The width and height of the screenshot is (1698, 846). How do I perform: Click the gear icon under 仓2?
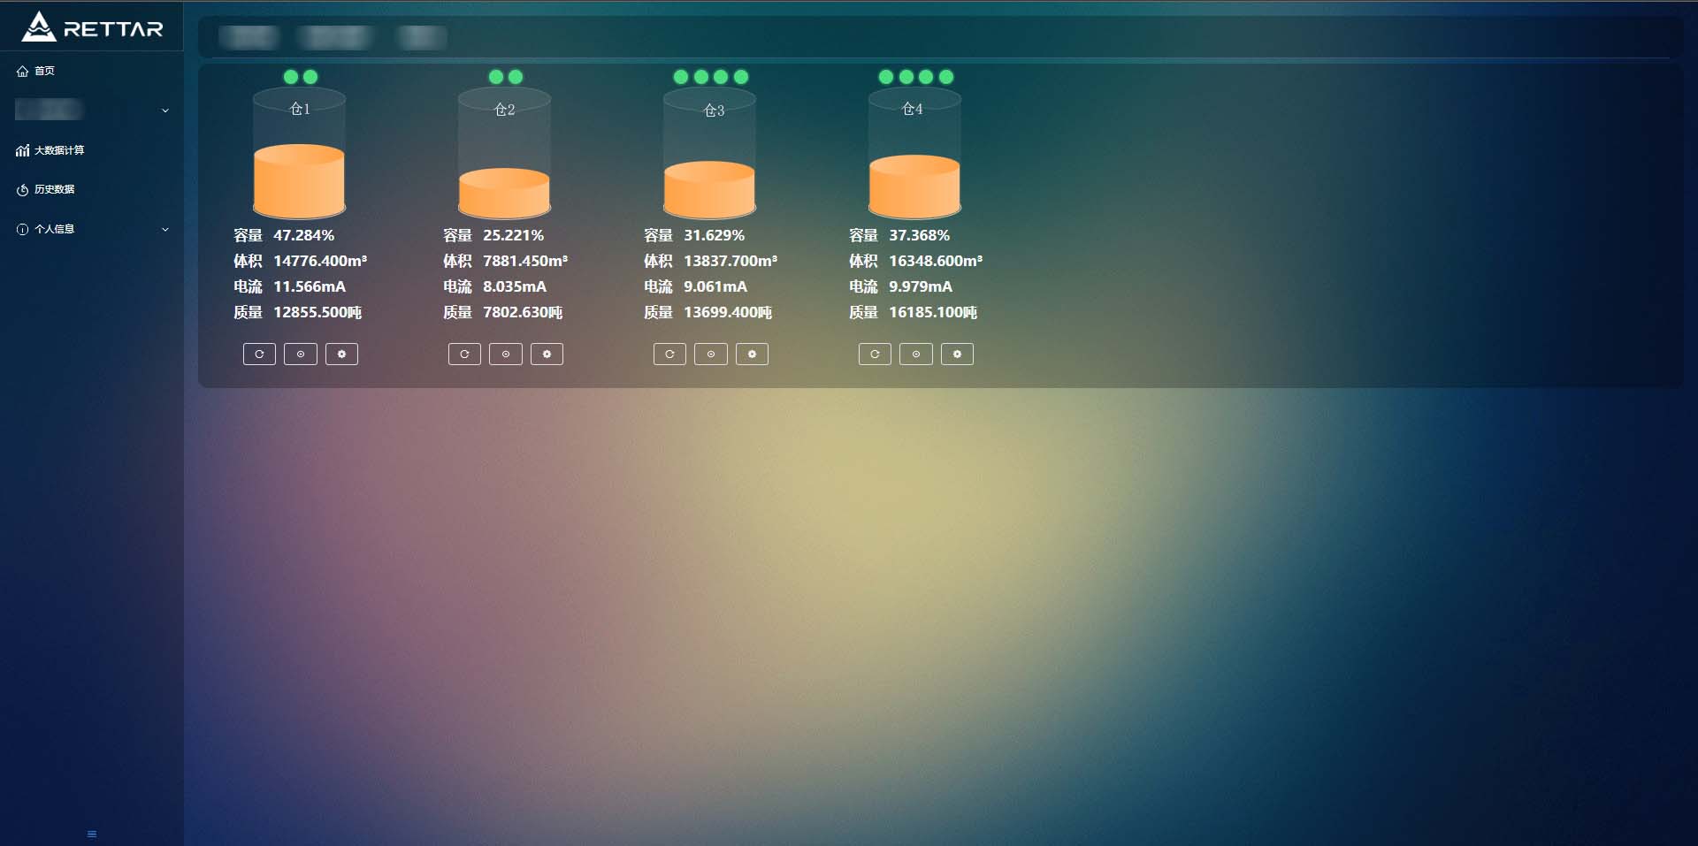tap(547, 354)
